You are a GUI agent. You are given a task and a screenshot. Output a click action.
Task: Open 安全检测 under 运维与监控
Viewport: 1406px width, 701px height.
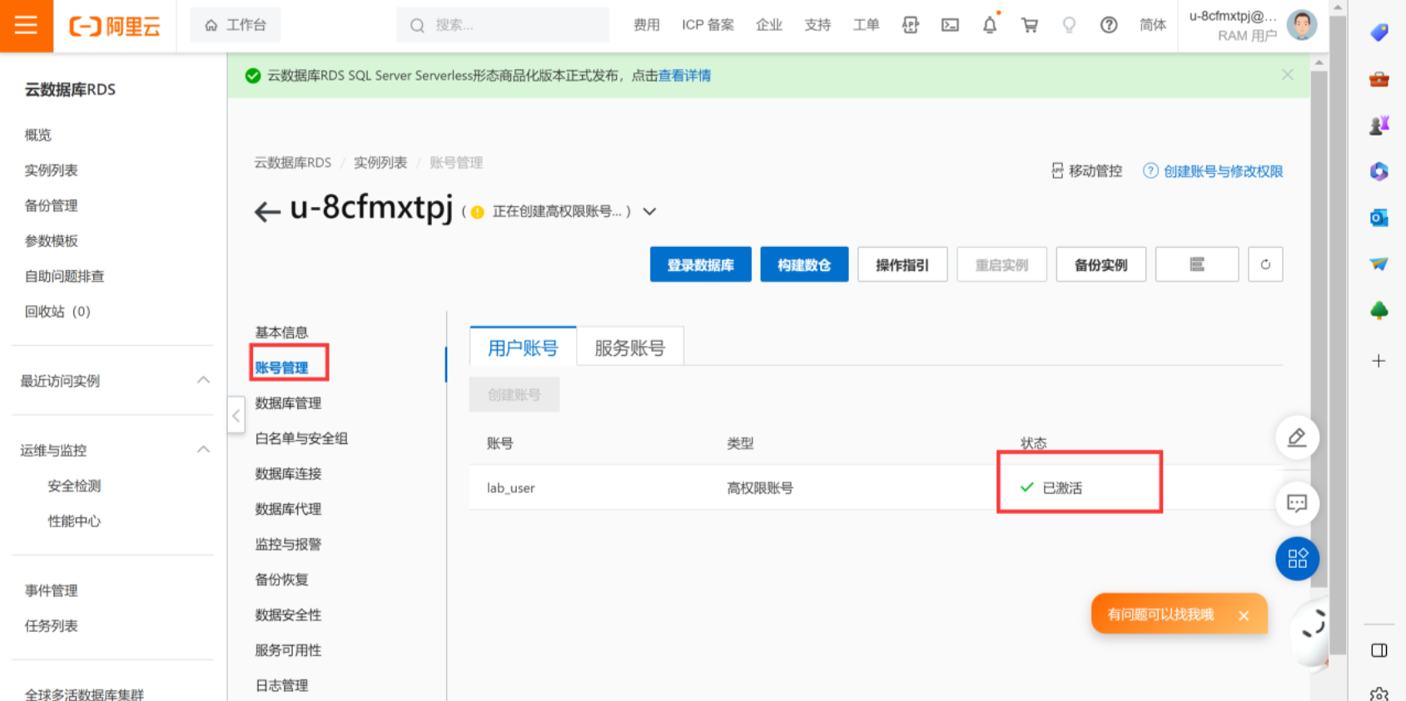[74, 486]
